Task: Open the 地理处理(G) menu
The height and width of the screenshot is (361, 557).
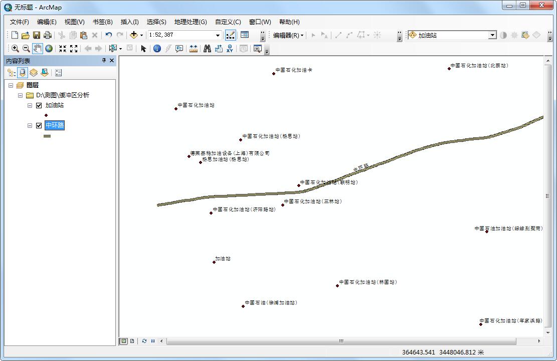Action: 191,22
